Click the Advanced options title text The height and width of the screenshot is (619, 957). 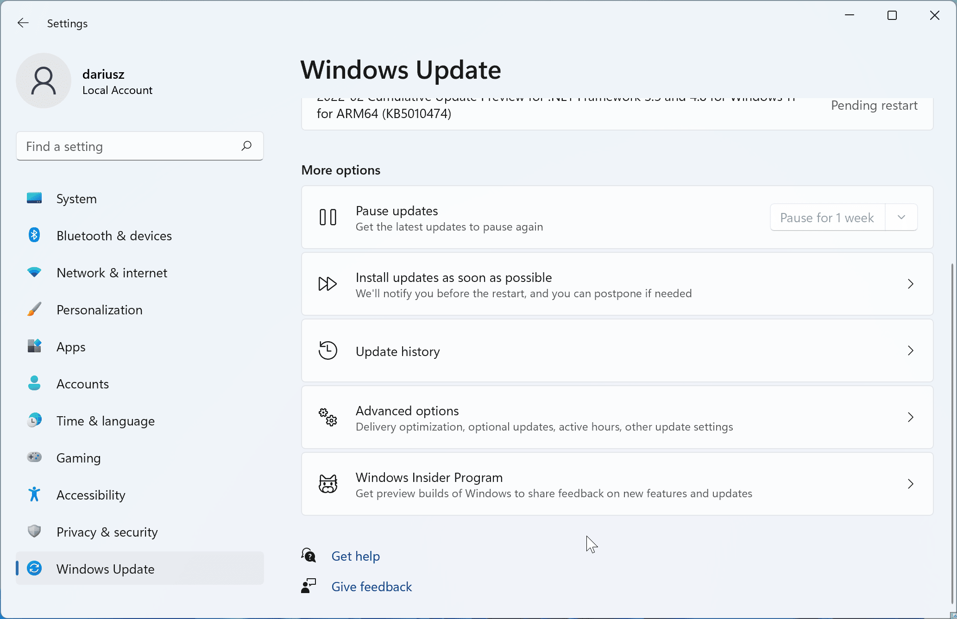coord(407,411)
